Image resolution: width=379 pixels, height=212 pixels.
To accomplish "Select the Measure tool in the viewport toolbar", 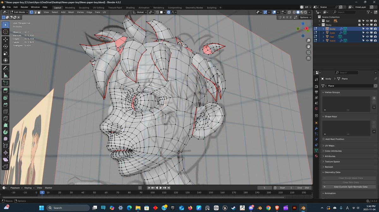I will [x=5, y=75].
